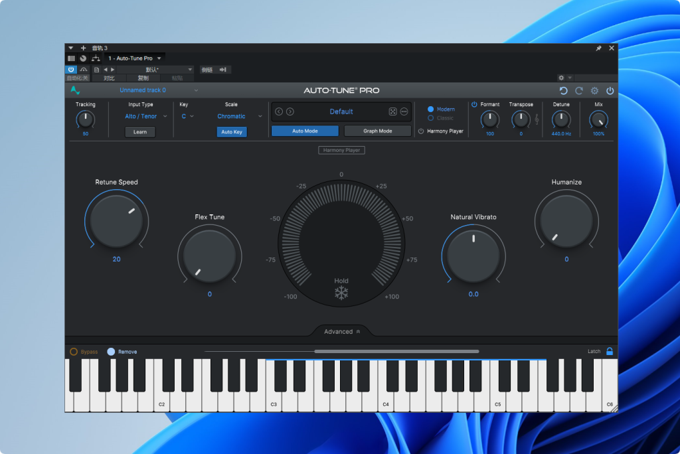Toggle the Formant power button
The width and height of the screenshot is (680, 454).
[474, 104]
